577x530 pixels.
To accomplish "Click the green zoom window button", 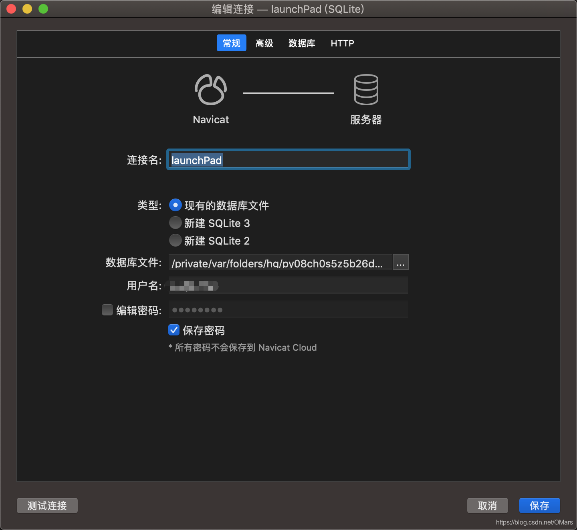I will (43, 9).
